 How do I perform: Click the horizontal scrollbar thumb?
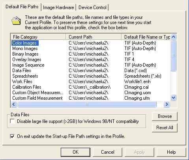87,104
